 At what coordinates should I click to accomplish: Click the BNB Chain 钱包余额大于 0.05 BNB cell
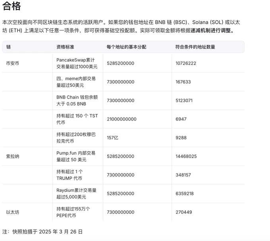pyautogui.click(x=77, y=100)
